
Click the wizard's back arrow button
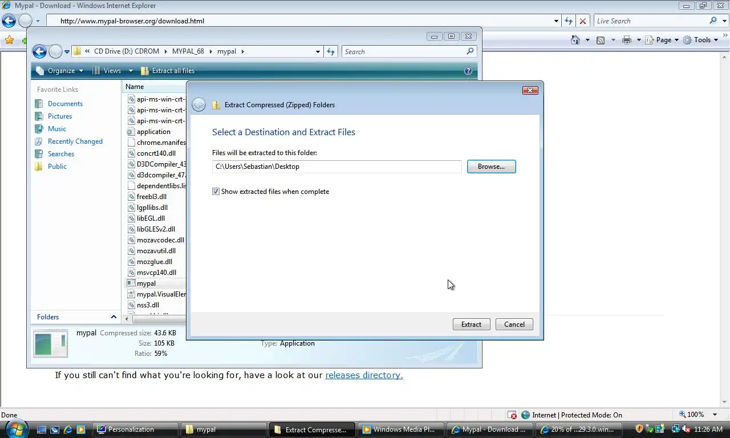click(x=198, y=104)
